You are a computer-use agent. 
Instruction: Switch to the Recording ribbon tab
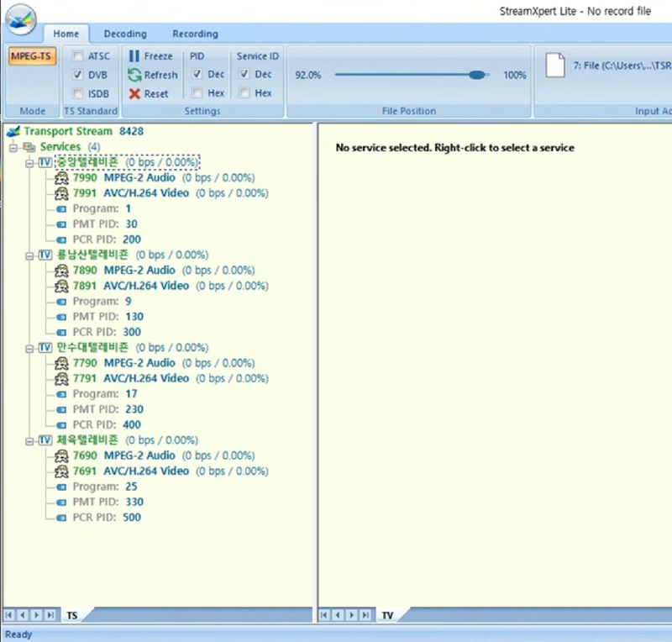[x=195, y=34]
